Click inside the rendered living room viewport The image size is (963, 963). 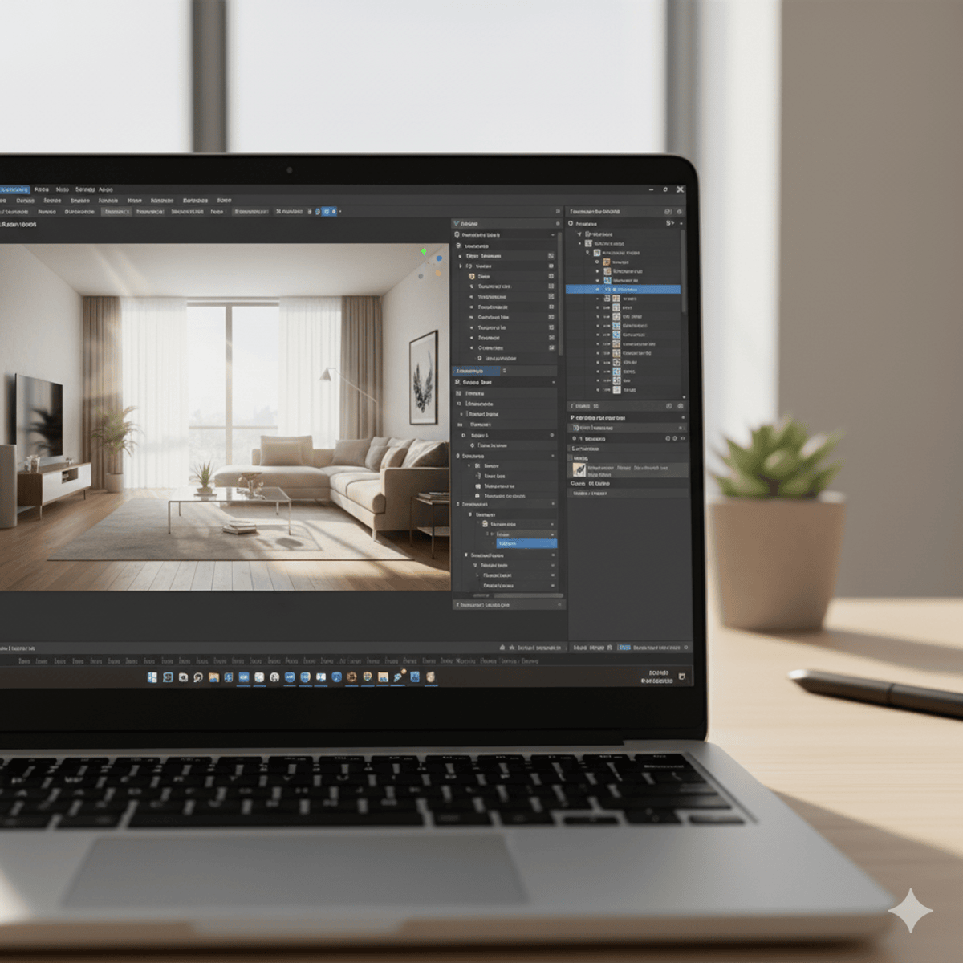pyautogui.click(x=225, y=417)
